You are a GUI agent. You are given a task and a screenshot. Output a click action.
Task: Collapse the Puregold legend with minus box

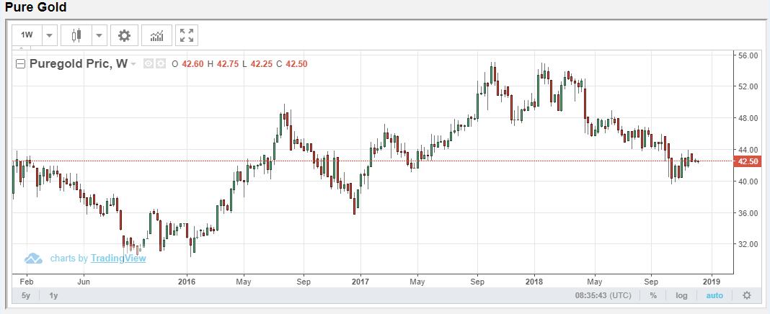pos(20,64)
